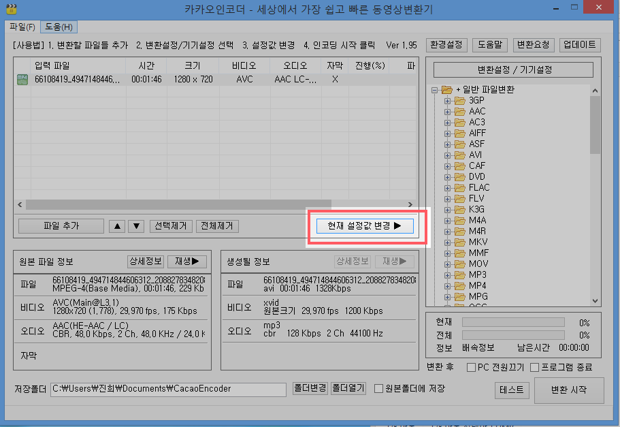Expand the MP3 tree node
Image resolution: width=620 pixels, height=427 pixels.
click(x=447, y=275)
